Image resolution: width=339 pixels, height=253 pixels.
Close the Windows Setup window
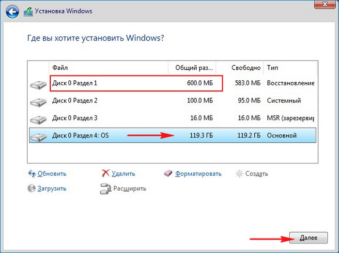325,4
